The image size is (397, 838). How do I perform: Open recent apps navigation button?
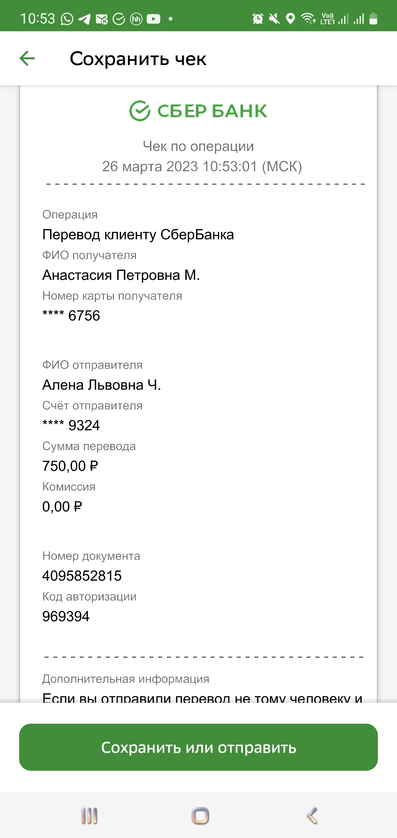pyautogui.click(x=89, y=816)
